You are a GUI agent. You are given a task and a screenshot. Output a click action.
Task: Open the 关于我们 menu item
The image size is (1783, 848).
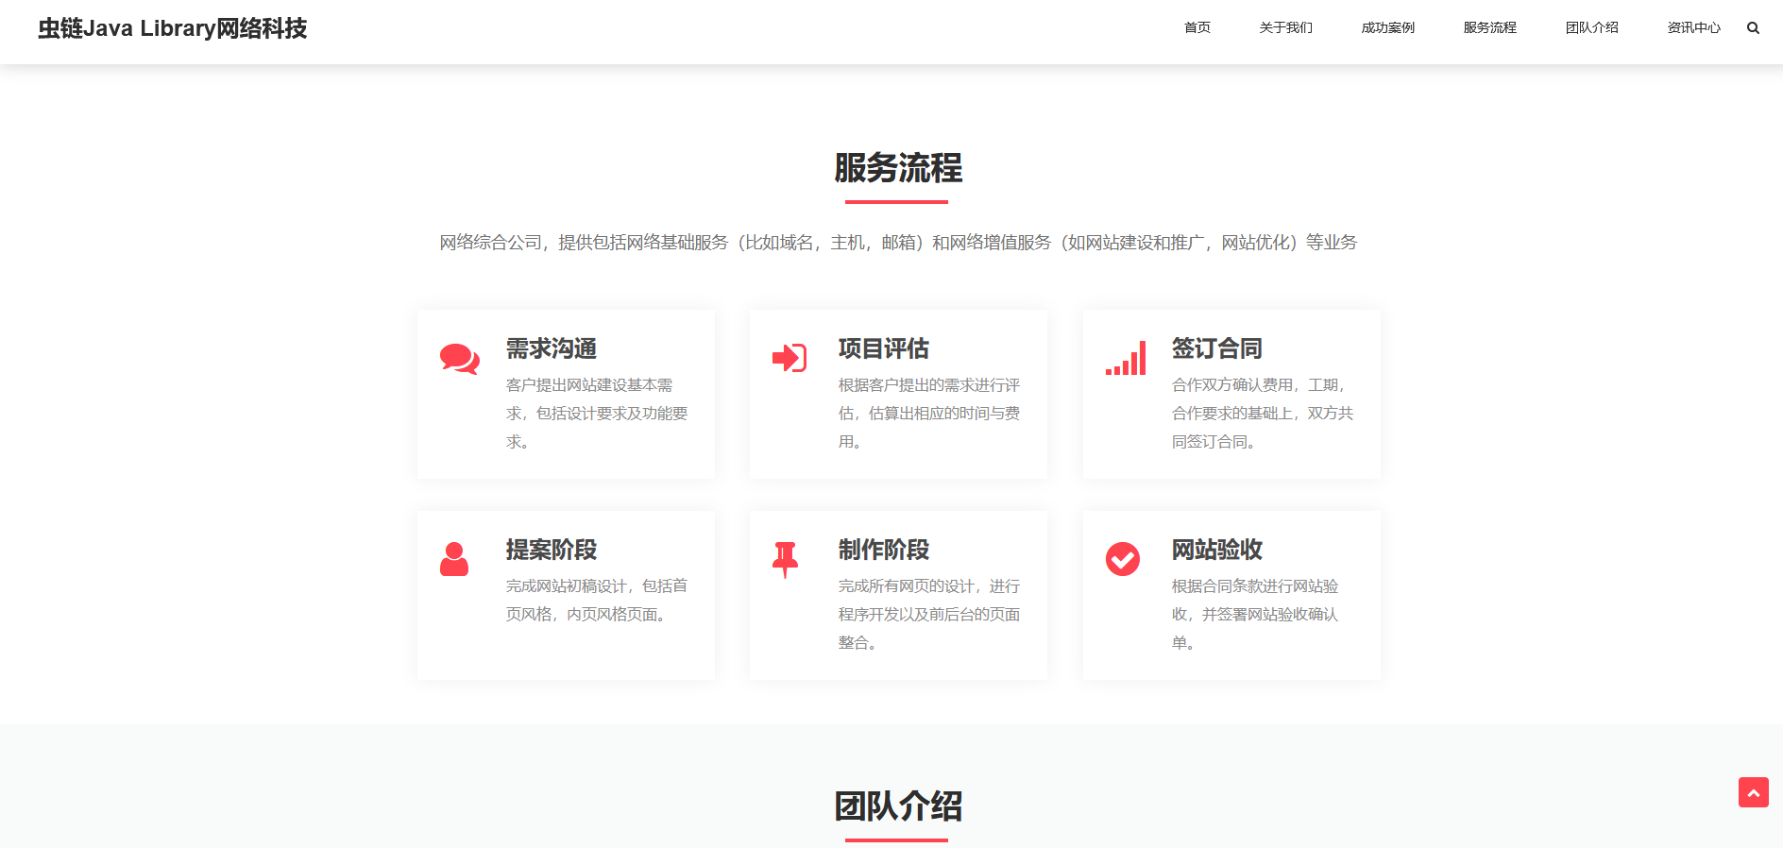[1286, 28]
